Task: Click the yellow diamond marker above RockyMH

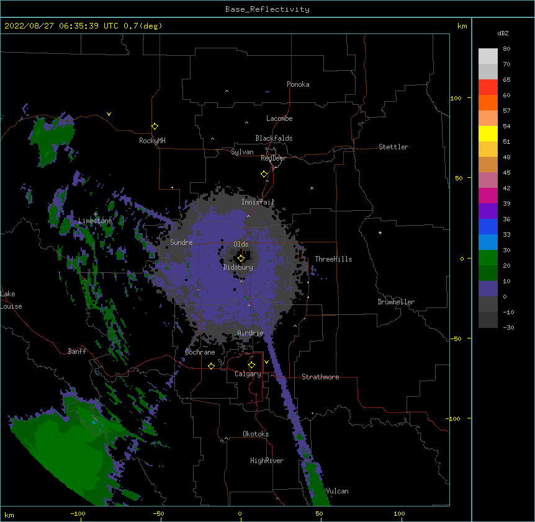Action: click(x=155, y=126)
